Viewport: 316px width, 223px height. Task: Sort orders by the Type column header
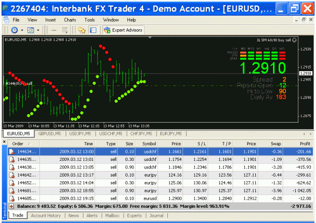(x=106, y=144)
